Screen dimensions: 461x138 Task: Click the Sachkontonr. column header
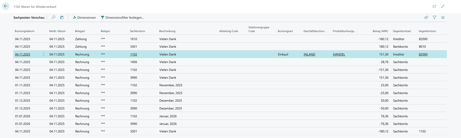[x=138, y=31]
